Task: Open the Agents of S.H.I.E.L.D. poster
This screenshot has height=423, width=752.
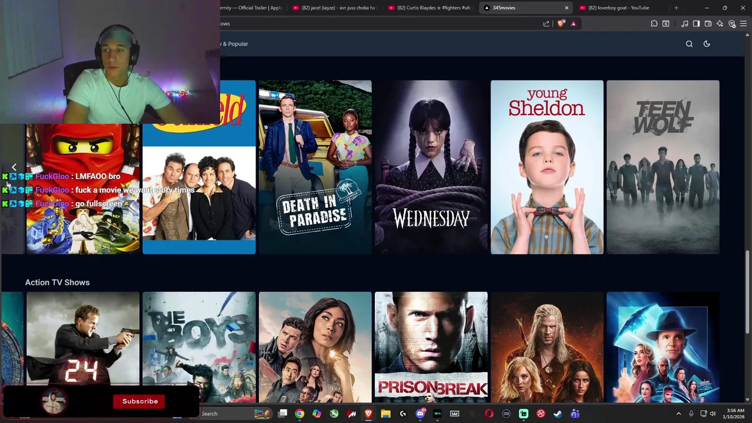Action: [x=663, y=347]
